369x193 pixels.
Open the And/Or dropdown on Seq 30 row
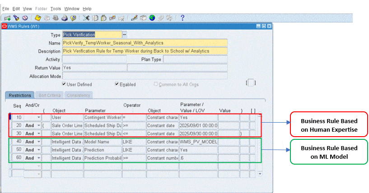(38, 133)
